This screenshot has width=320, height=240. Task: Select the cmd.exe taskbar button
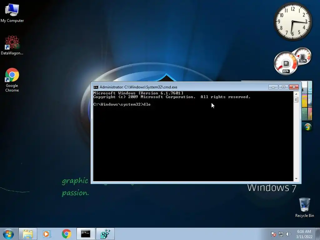click(x=86, y=234)
